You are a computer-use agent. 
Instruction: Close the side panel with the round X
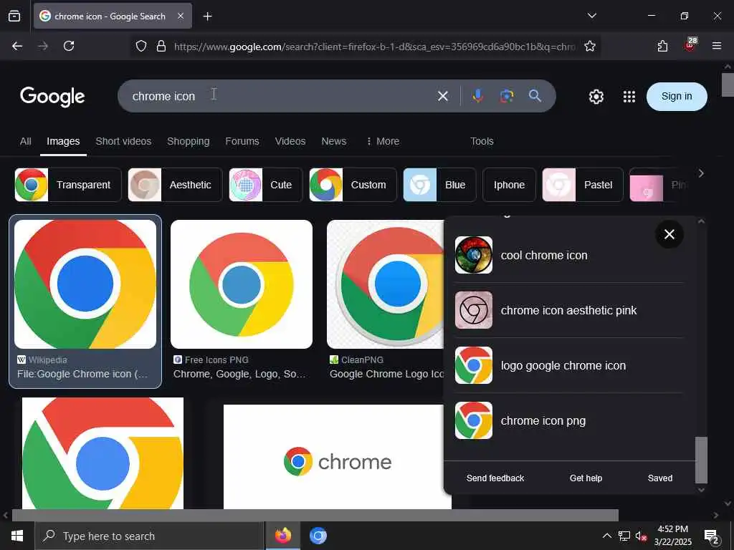[669, 234]
